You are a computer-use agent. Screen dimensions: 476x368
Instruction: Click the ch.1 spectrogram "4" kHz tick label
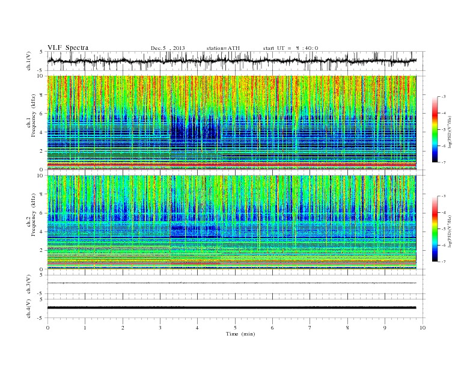click(42, 132)
